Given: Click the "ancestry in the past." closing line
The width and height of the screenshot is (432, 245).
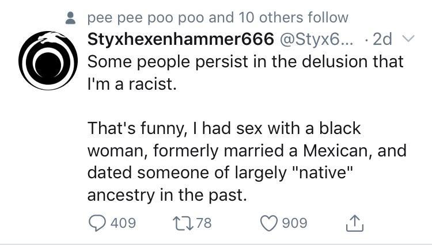Looking at the screenshot, I should (x=167, y=195).
